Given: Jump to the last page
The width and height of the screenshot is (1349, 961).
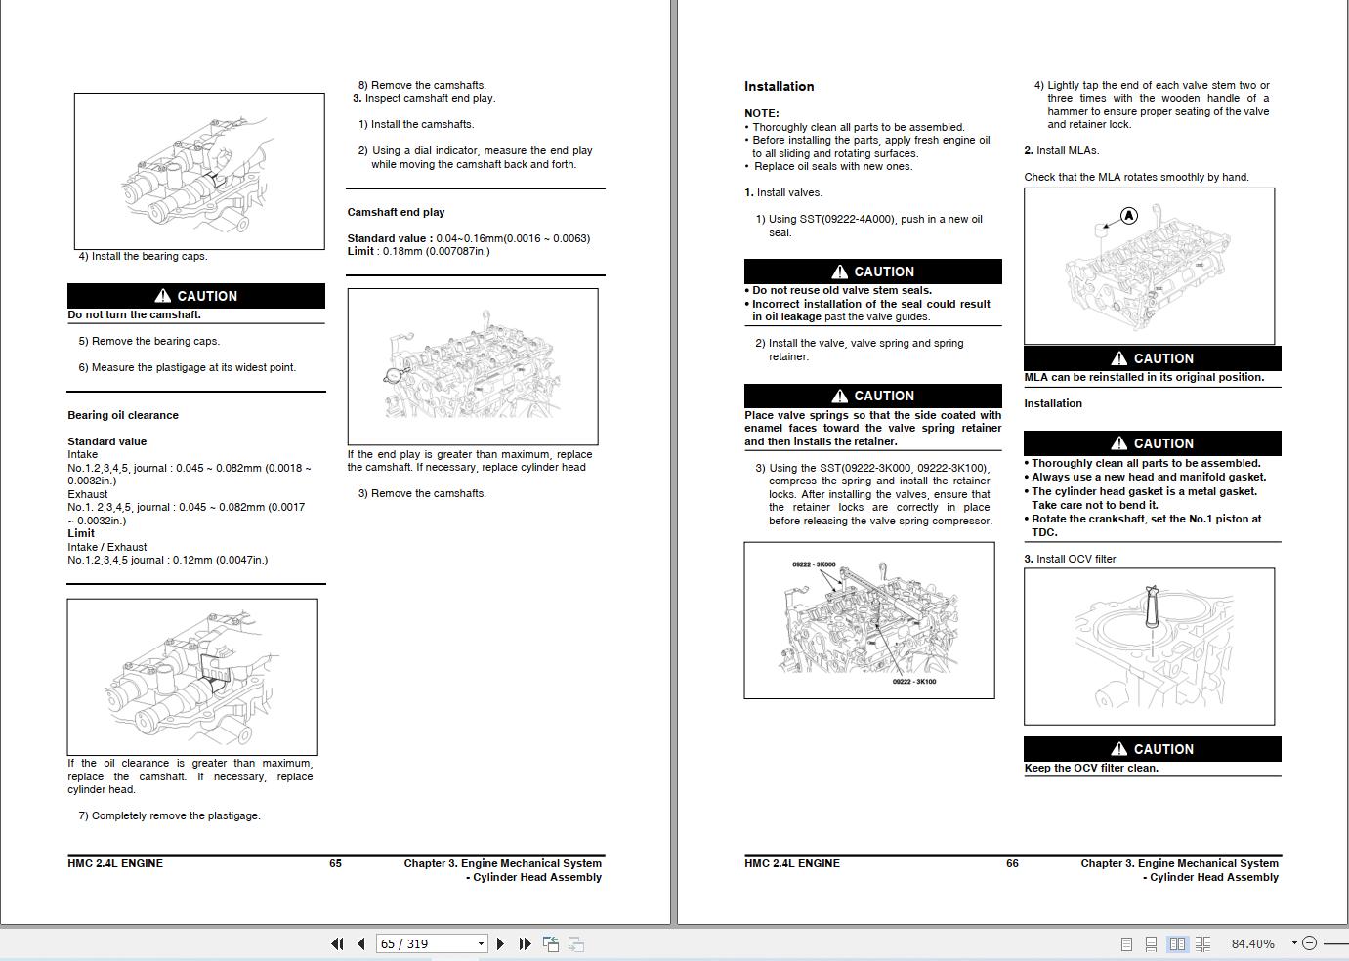Looking at the screenshot, I should coord(526,943).
